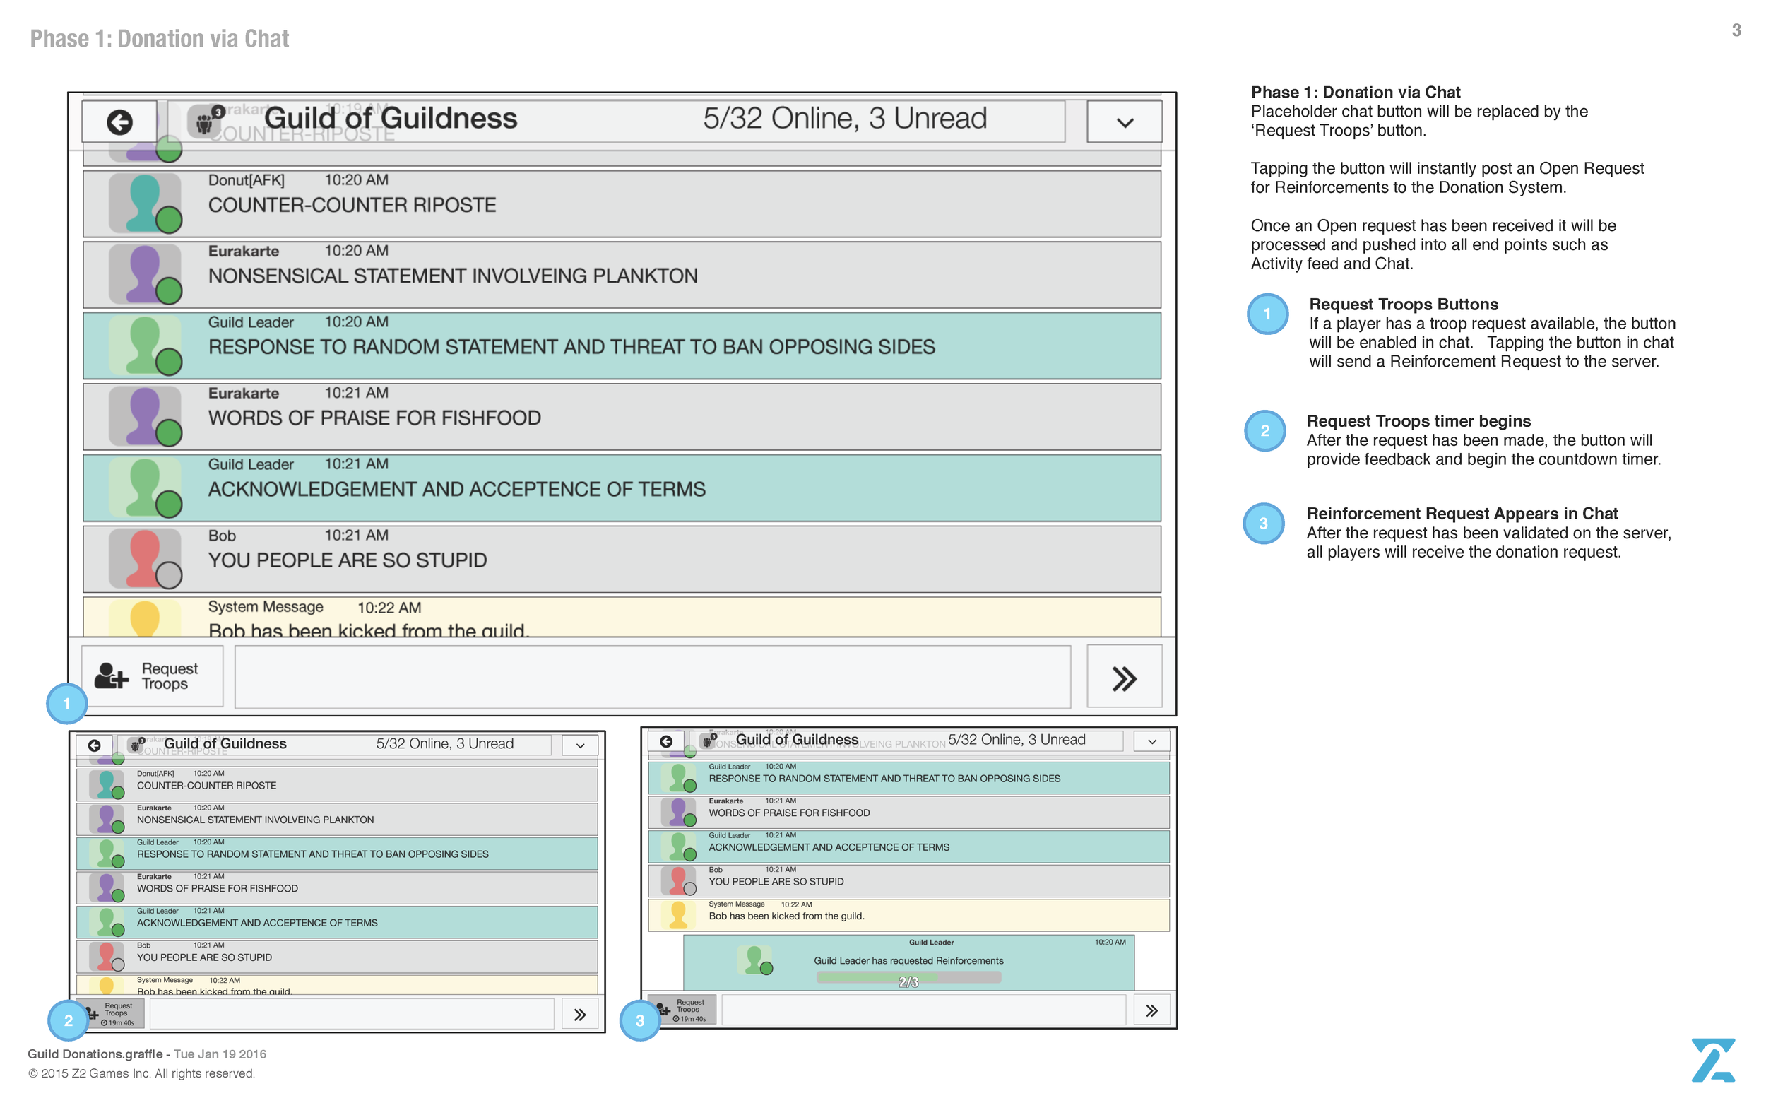Click the 2/3 reinforcement progress bar
Screen dimensions: 1766x1103
point(908,978)
